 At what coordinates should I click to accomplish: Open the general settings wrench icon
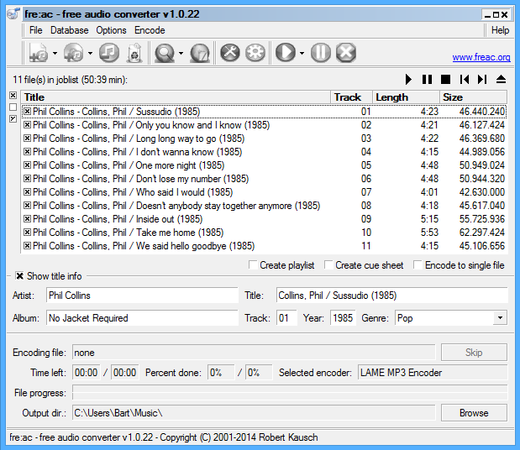click(x=230, y=53)
